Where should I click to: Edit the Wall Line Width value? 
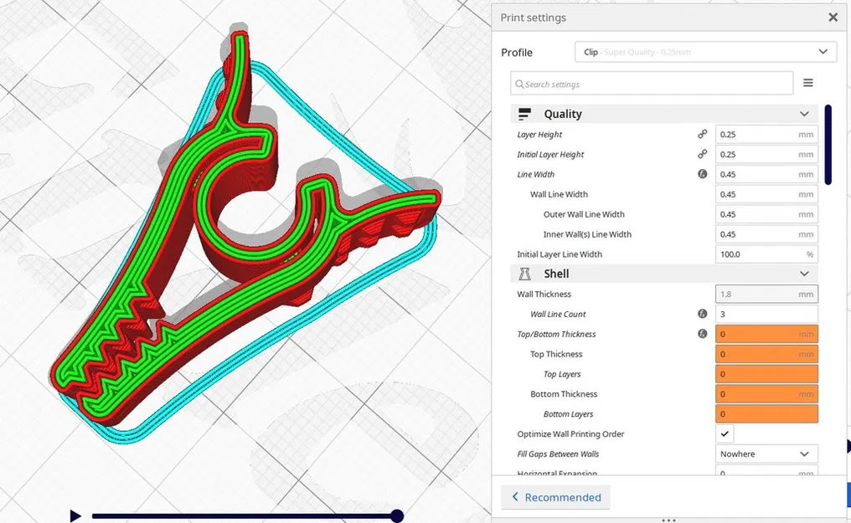pyautogui.click(x=766, y=195)
